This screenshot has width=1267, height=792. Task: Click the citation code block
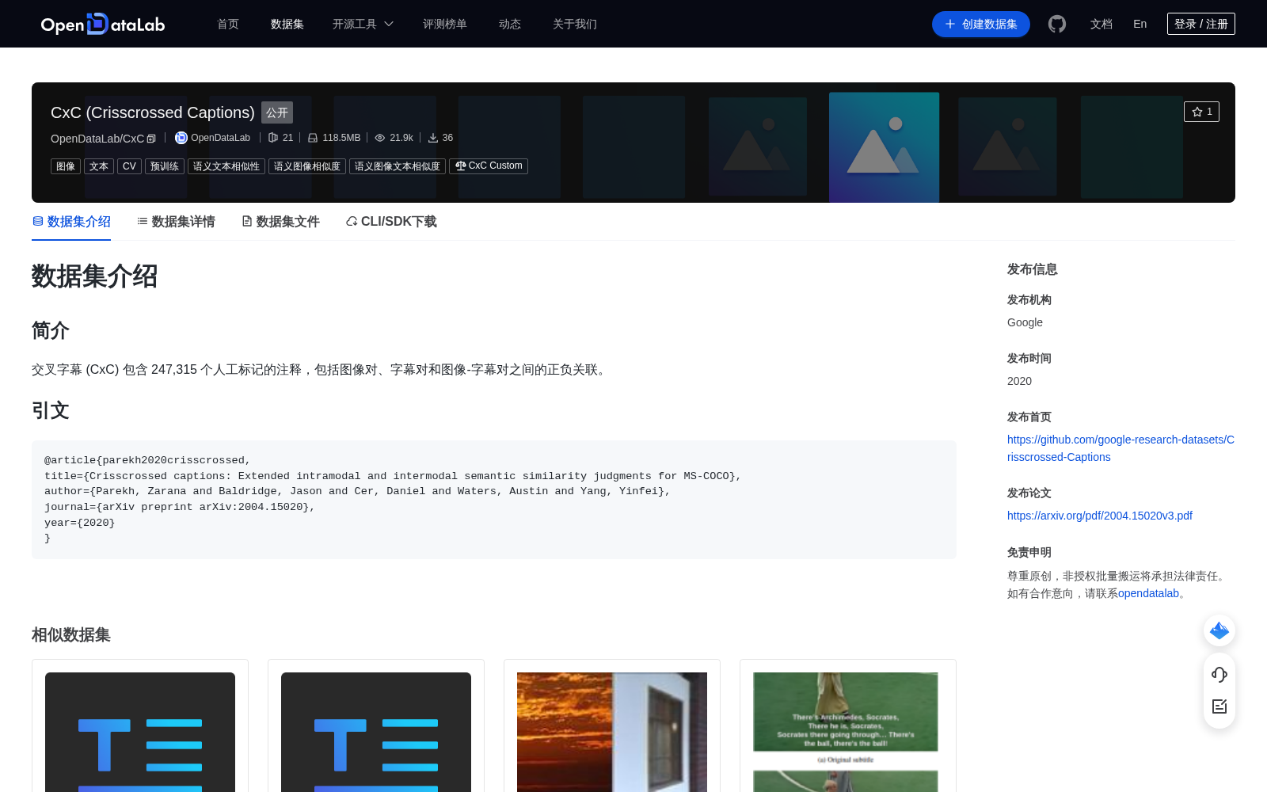pos(494,500)
